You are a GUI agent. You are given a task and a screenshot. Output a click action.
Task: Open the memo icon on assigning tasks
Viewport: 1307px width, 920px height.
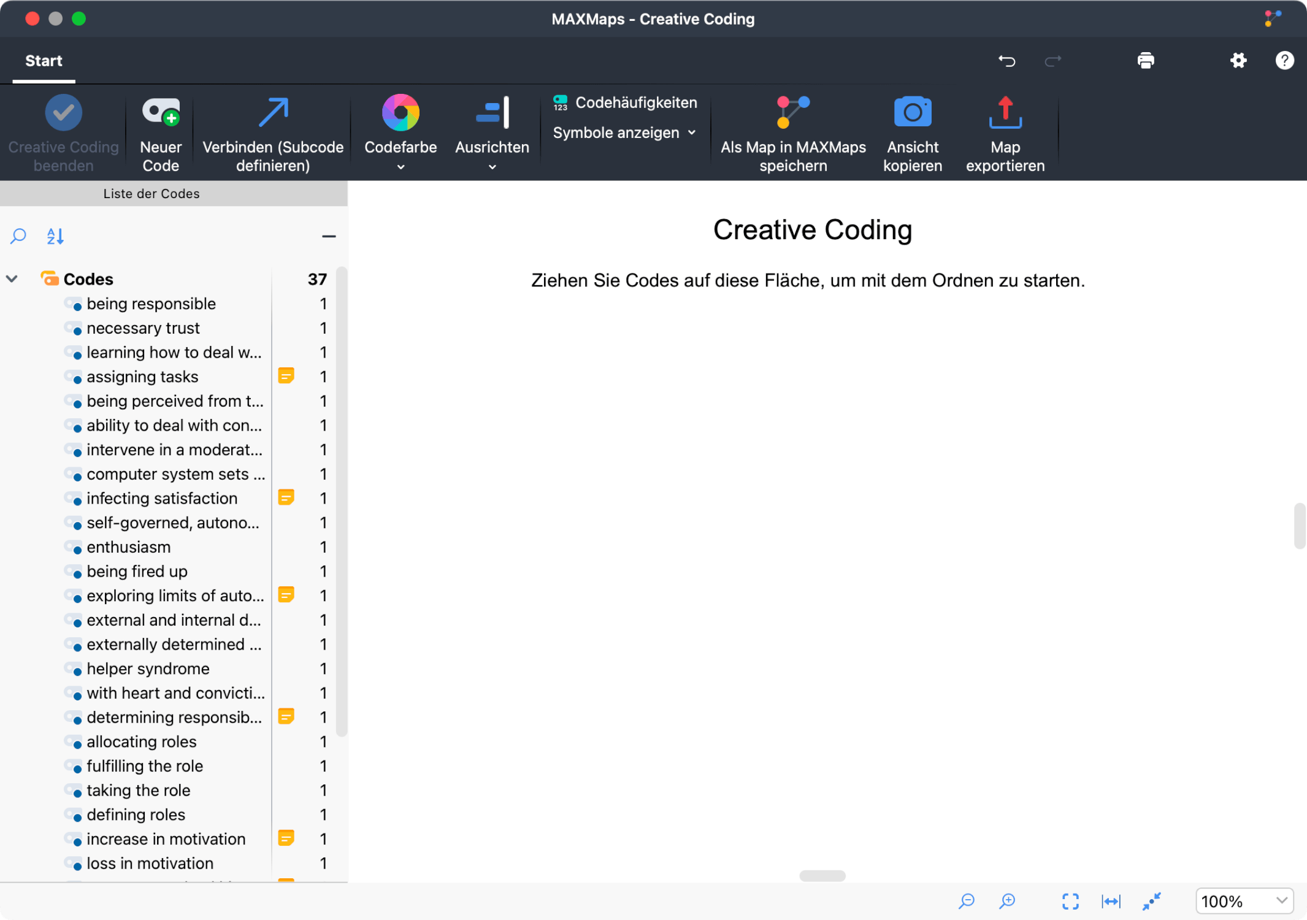point(286,376)
